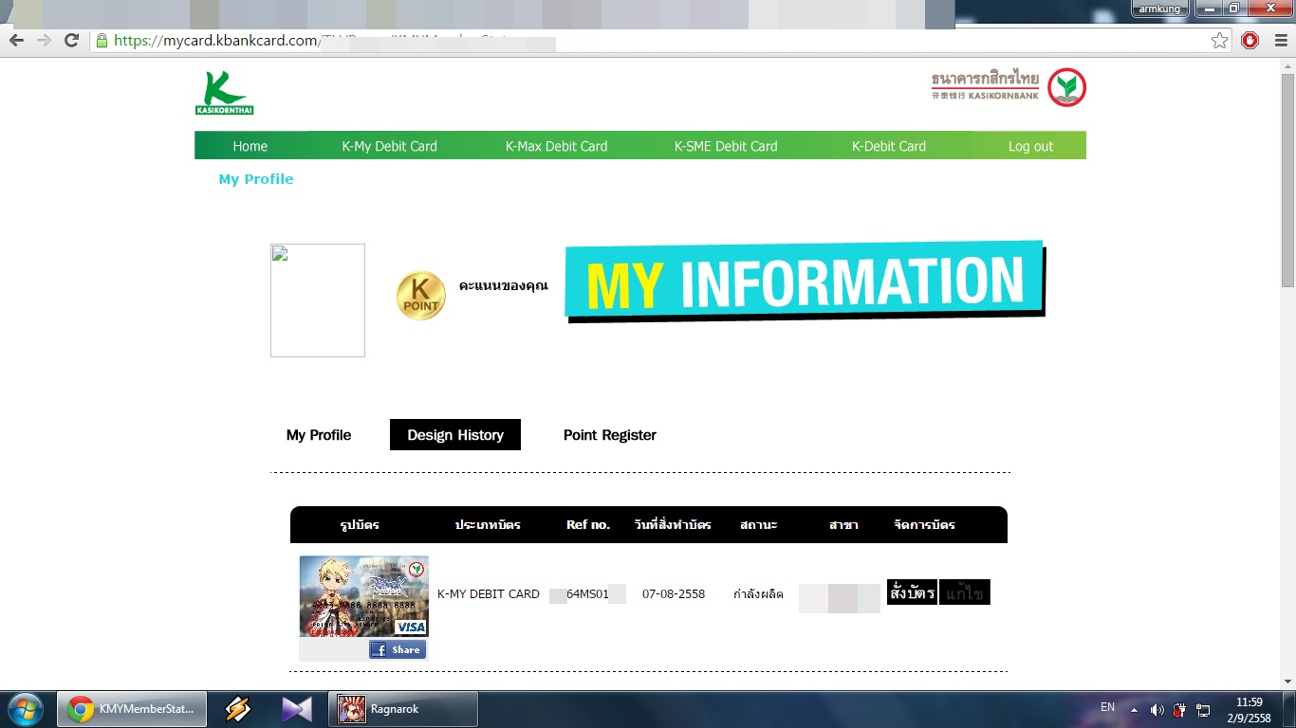Viewport: 1296px width, 728px height.
Task: Open the Windows Start menu
Action: [25, 709]
